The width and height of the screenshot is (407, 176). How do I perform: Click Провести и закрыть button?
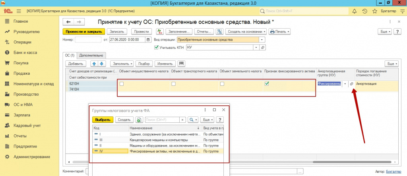pos(84,31)
